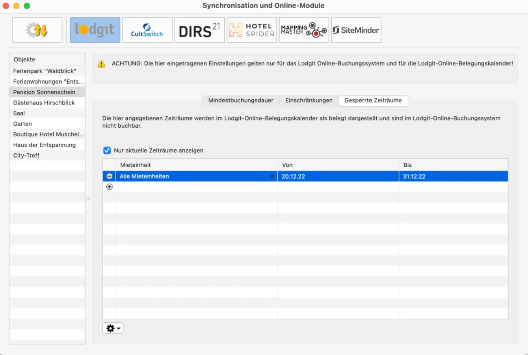Select the Lodgit online module
This screenshot has width=528, height=355.
[95, 30]
